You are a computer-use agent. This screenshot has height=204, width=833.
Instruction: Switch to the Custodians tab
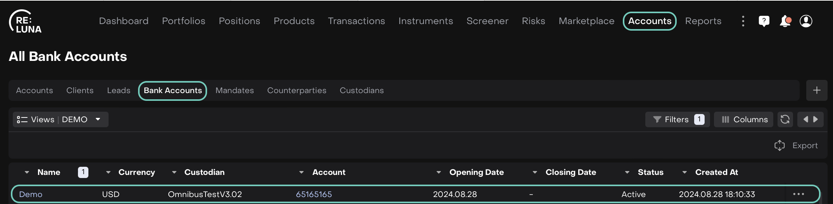(x=361, y=90)
